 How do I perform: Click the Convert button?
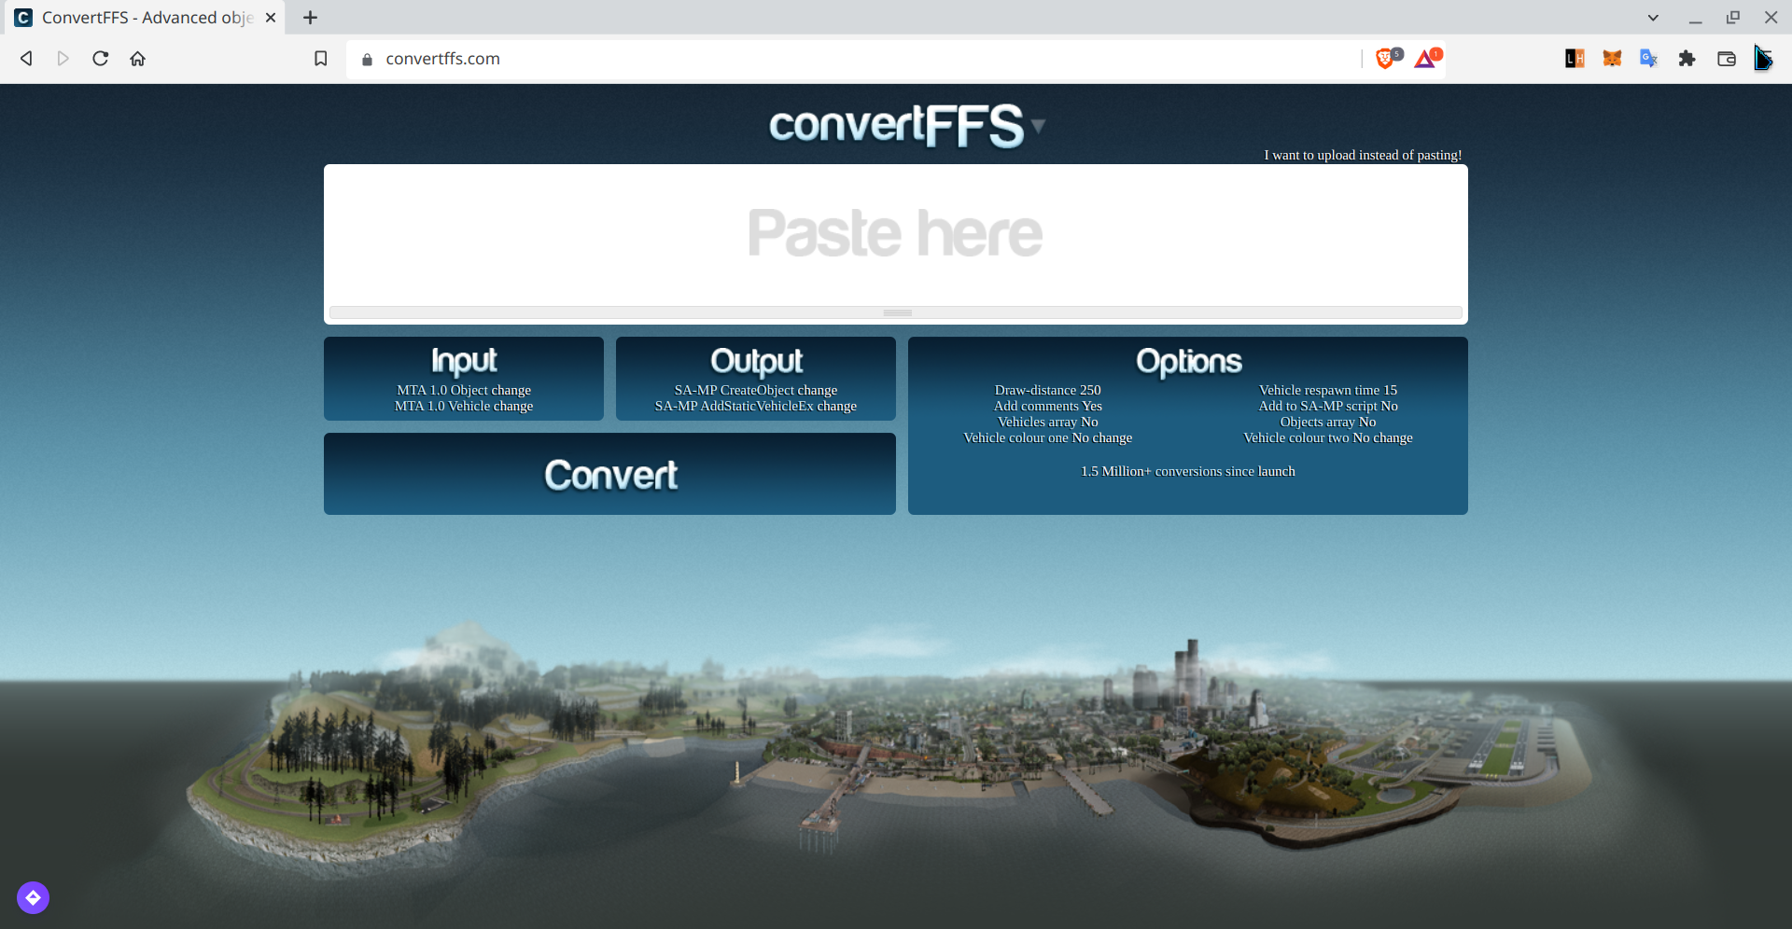pos(609,474)
